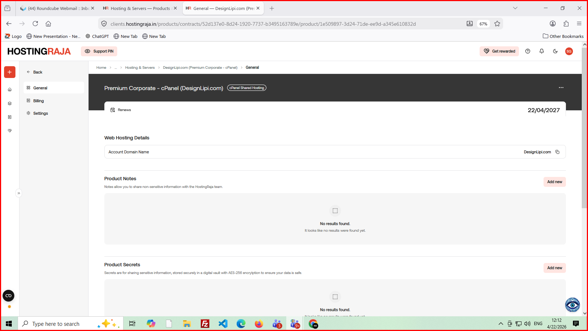
Task: Open FileZilla from the taskbar
Action: (x=205, y=324)
